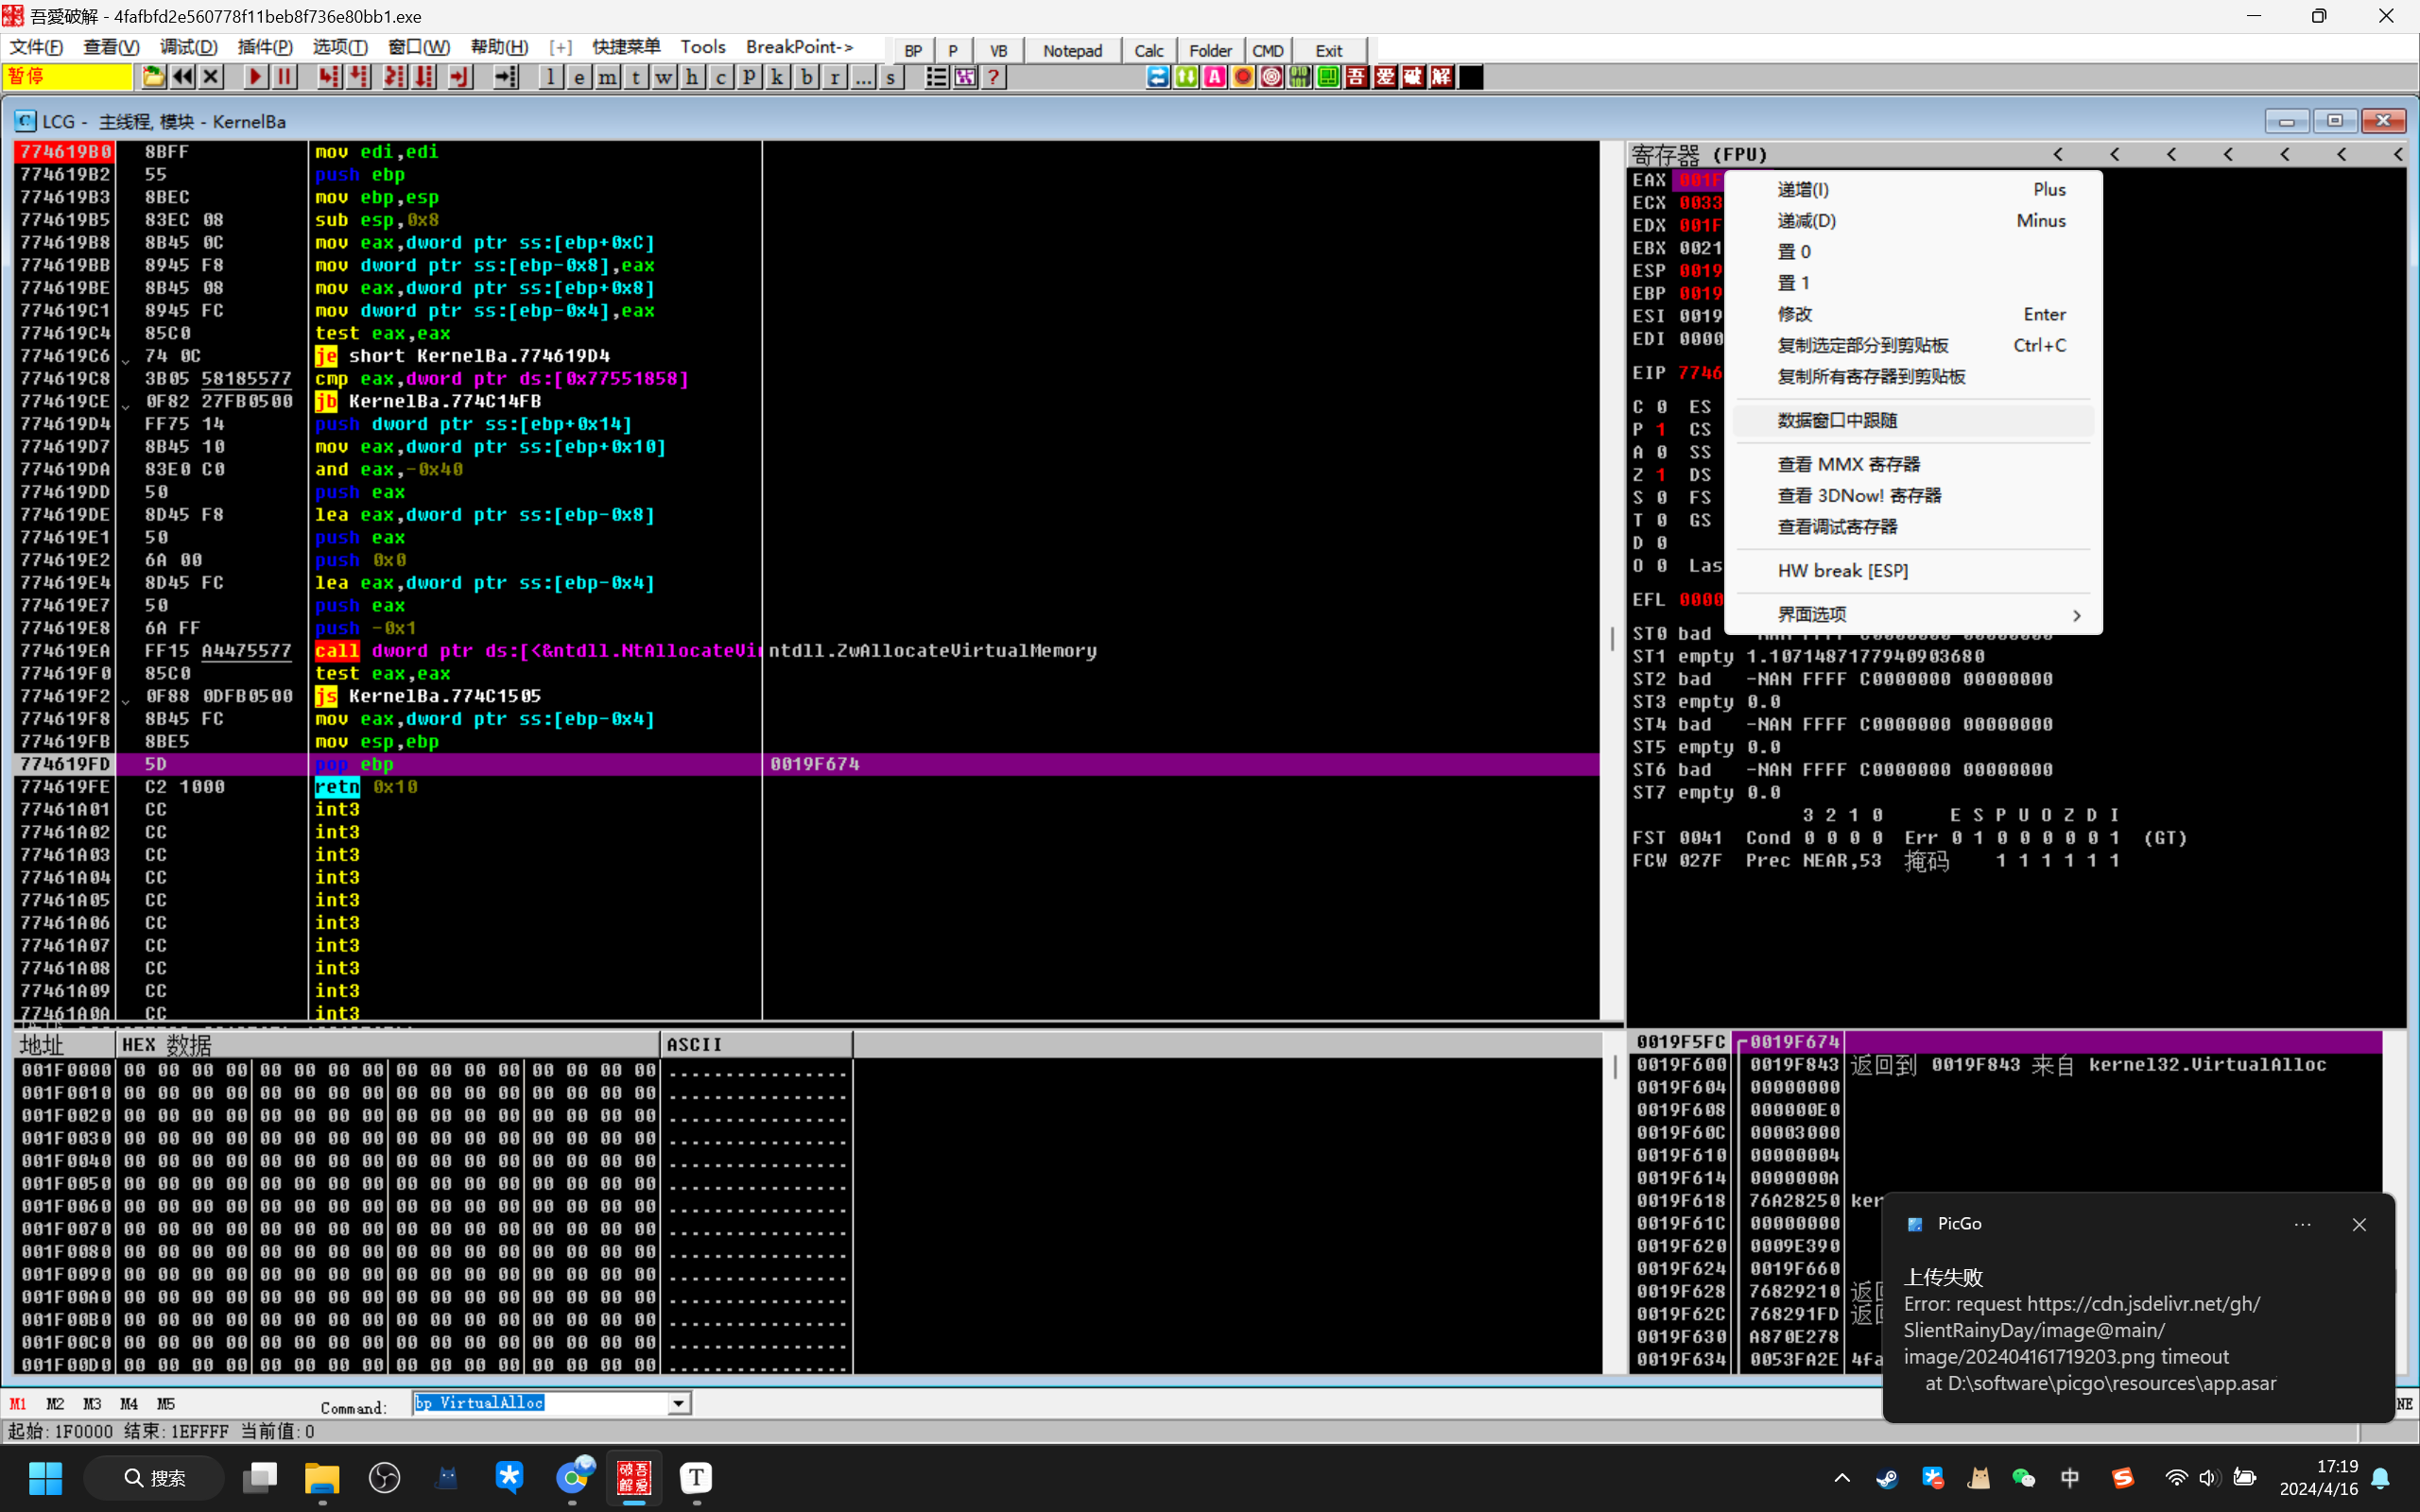Dismiss the PicGo notification with X
The height and width of the screenshot is (1512, 2420).
pyautogui.click(x=2359, y=1225)
